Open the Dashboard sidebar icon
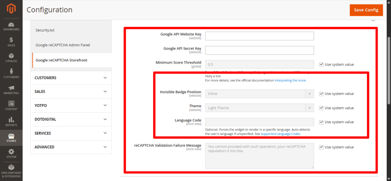This screenshot has height=181, width=391. coord(11,26)
